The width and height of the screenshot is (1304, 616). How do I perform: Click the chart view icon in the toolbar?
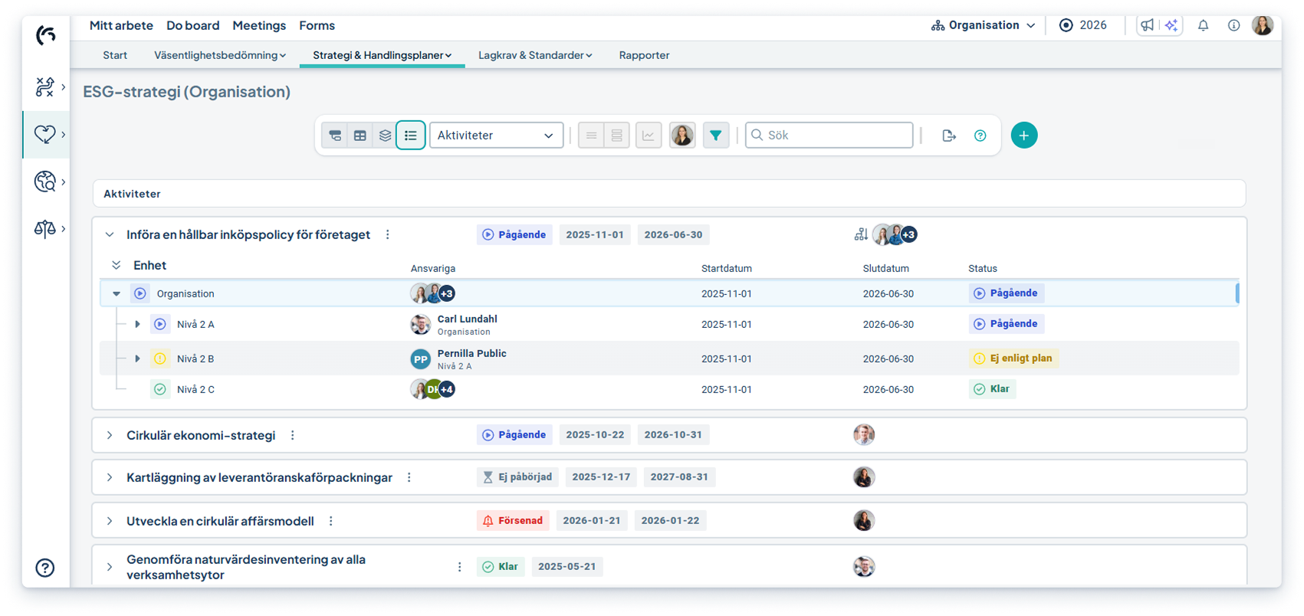(648, 136)
